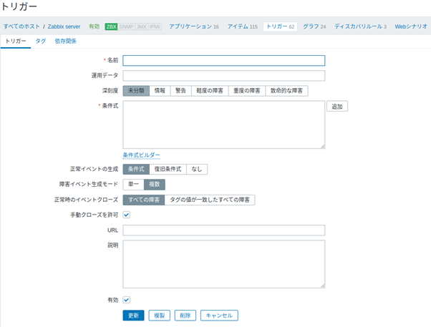Click the 更新 button

pos(133,315)
